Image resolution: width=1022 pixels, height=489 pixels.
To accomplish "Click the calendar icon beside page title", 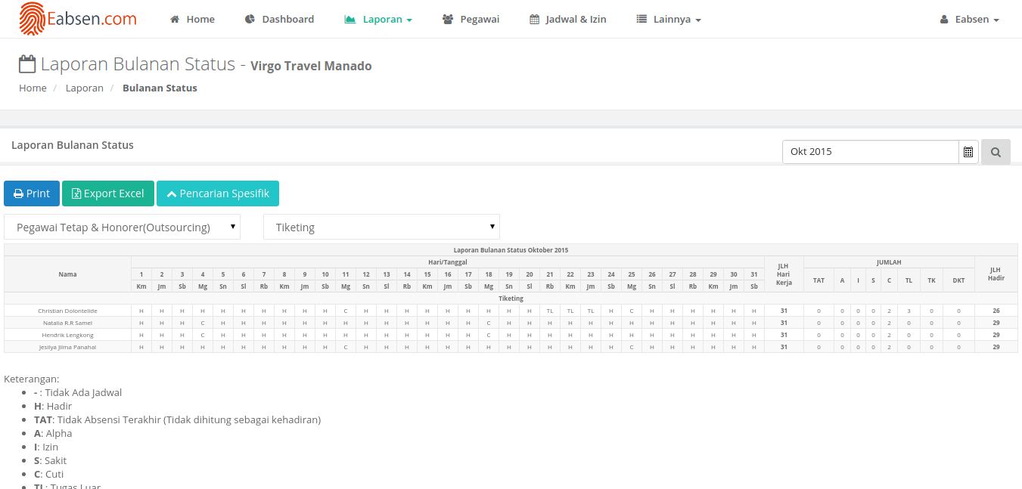I will (27, 64).
